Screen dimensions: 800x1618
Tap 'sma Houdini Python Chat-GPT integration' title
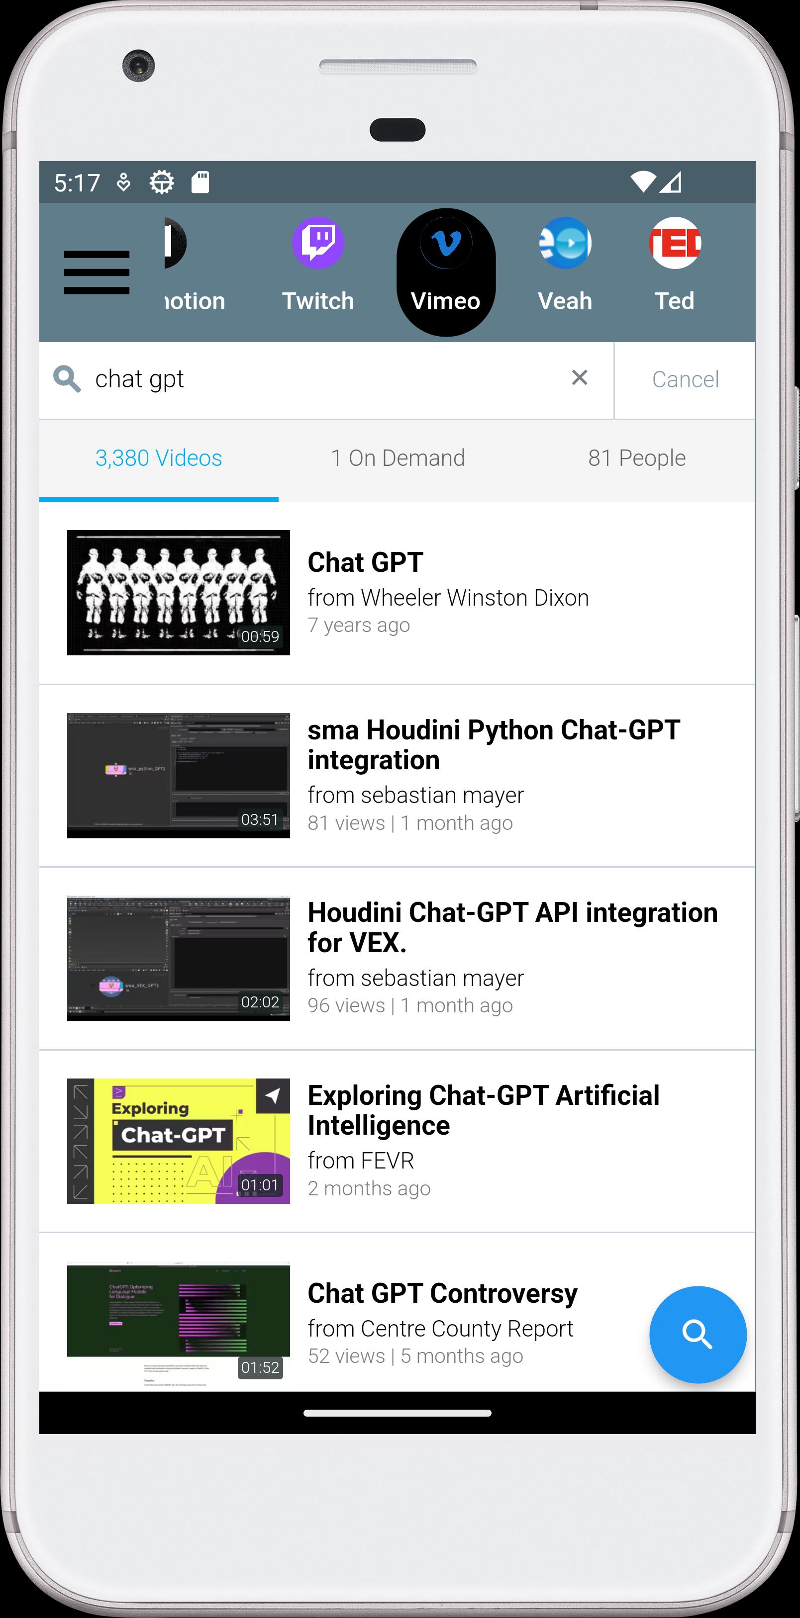pyautogui.click(x=494, y=745)
